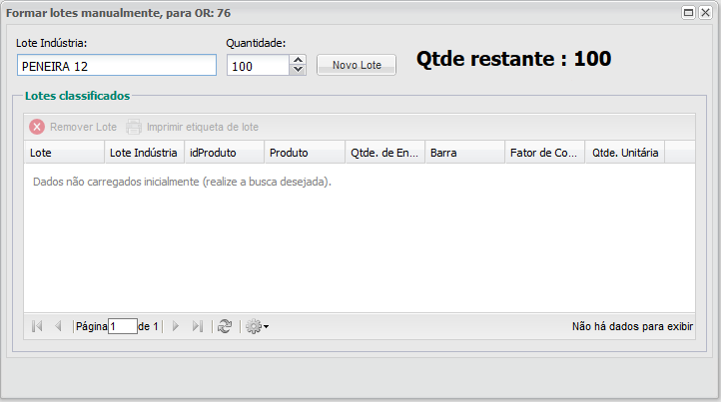Screen dimensions: 724x407
Task: Click the 'Remover Lote' toolbar label
Action: coord(83,128)
